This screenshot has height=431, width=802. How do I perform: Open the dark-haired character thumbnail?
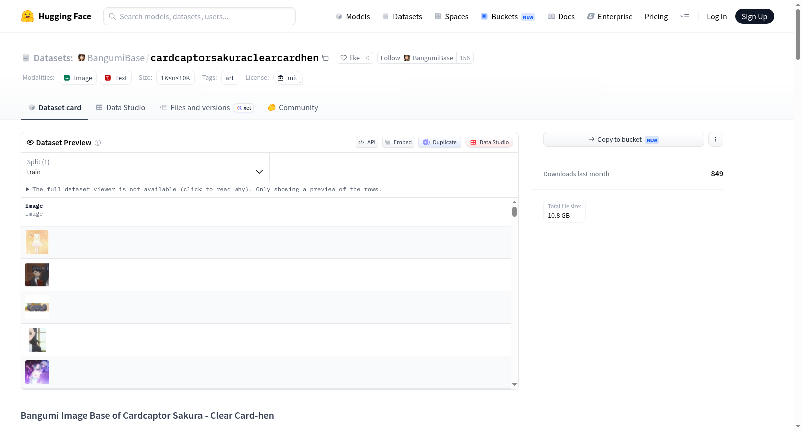(x=37, y=275)
